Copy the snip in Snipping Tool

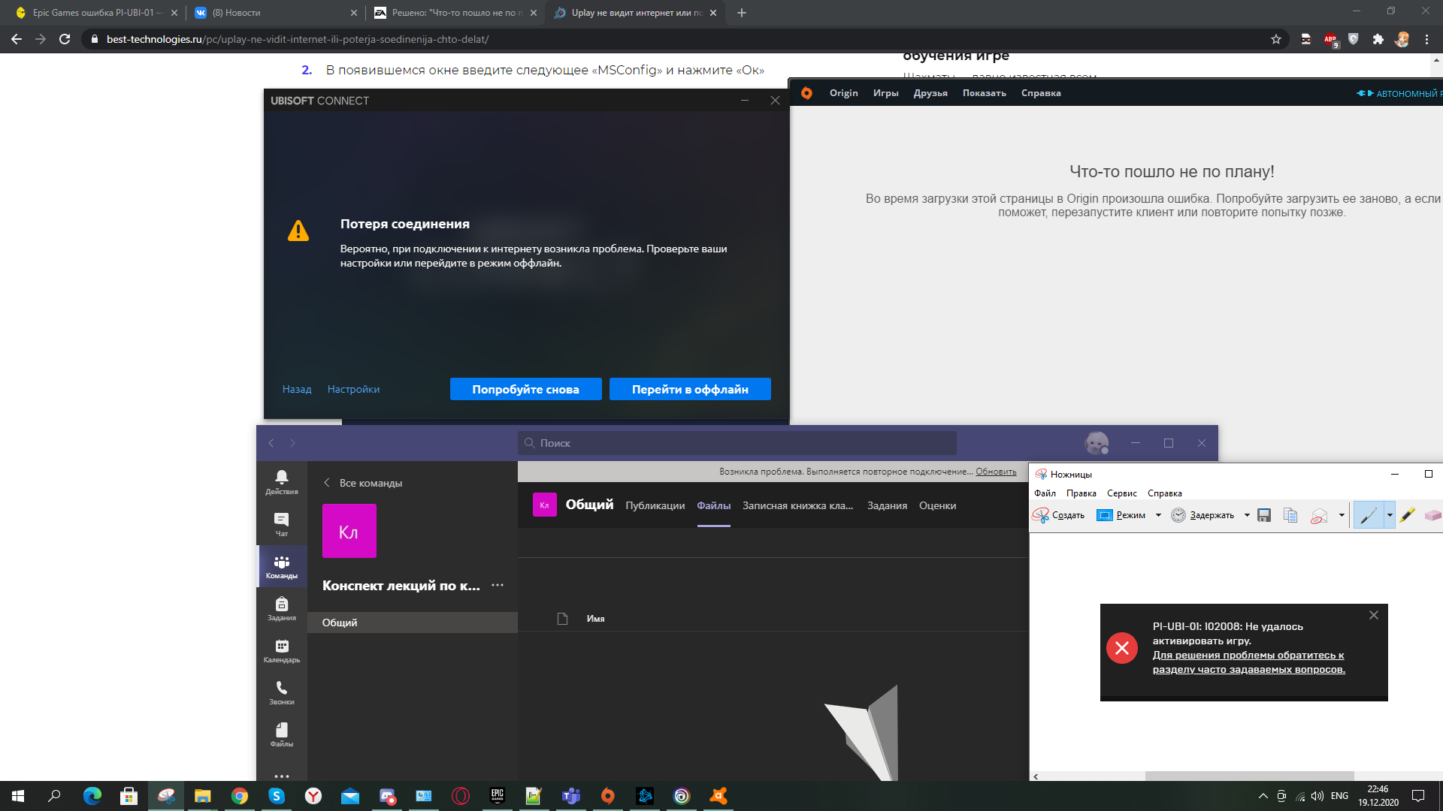coord(1290,515)
